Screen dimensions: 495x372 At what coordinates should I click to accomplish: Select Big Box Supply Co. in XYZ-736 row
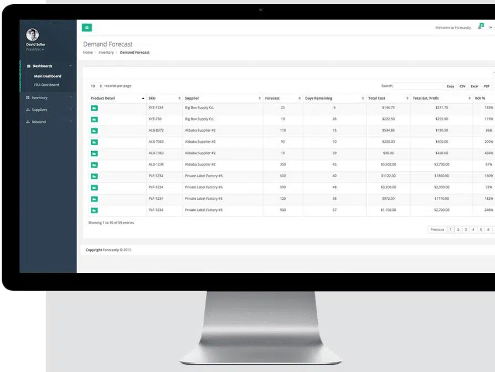199,119
